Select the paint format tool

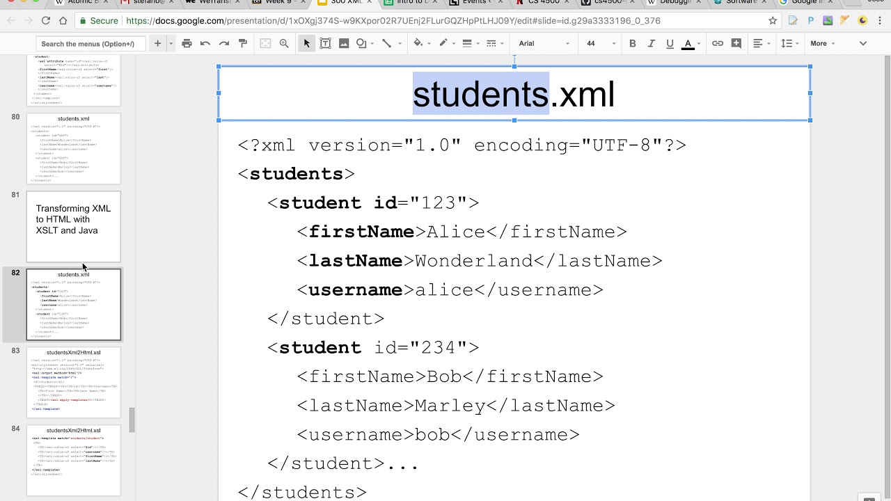point(243,43)
